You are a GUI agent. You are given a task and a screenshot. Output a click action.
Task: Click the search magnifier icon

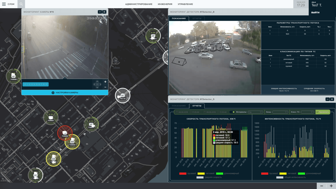point(21,4)
